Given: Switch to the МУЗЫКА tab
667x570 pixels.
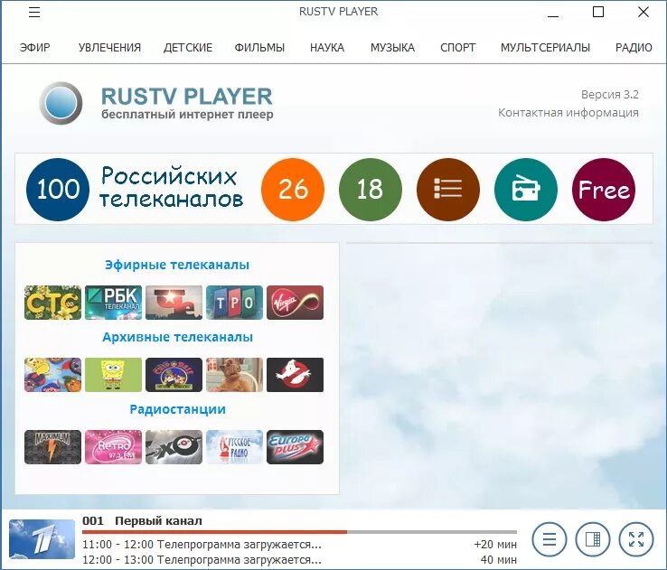Looking at the screenshot, I should 392,48.
